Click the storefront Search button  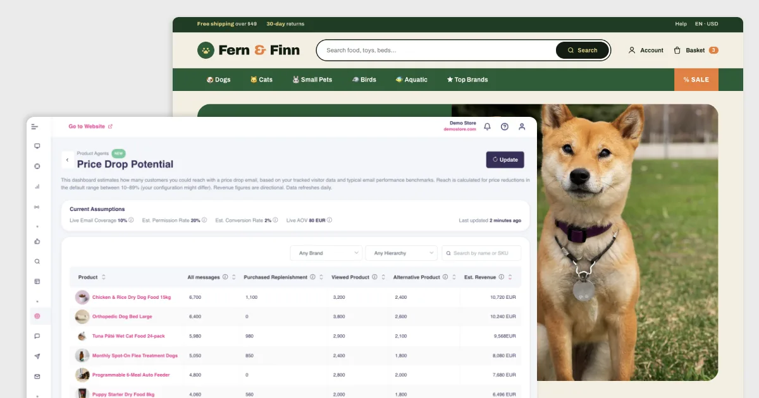pos(583,50)
